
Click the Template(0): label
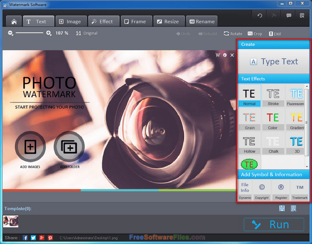click(x=18, y=209)
